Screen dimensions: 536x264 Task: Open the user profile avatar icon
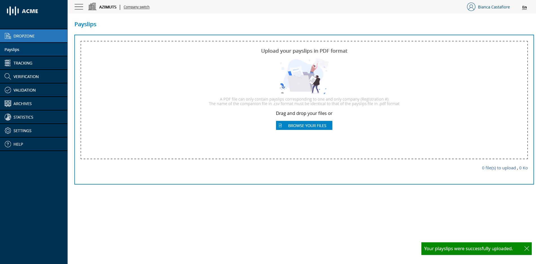[471, 7]
